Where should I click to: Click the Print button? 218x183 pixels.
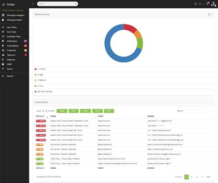[98, 111]
